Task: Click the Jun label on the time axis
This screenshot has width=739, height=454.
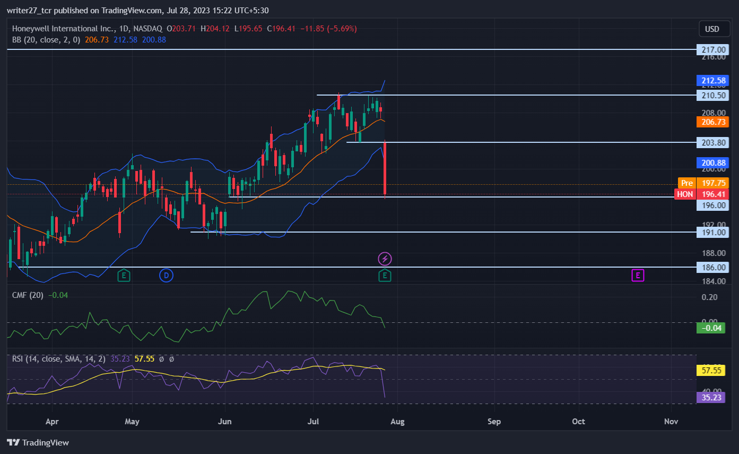Action: tap(225, 422)
